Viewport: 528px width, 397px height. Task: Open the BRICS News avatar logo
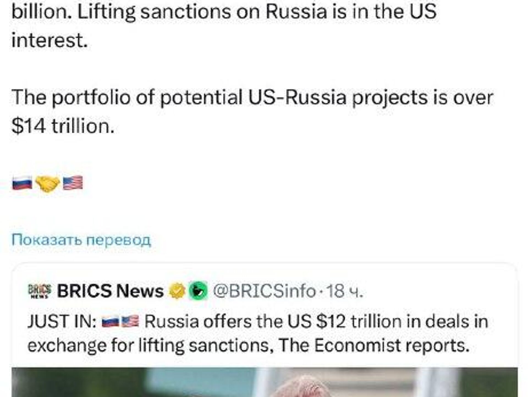coord(40,291)
